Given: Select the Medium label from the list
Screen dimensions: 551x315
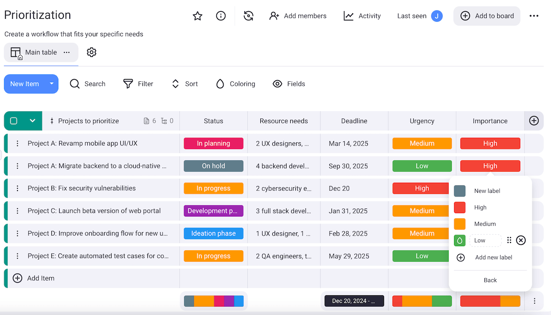Looking at the screenshot, I should [x=485, y=224].
